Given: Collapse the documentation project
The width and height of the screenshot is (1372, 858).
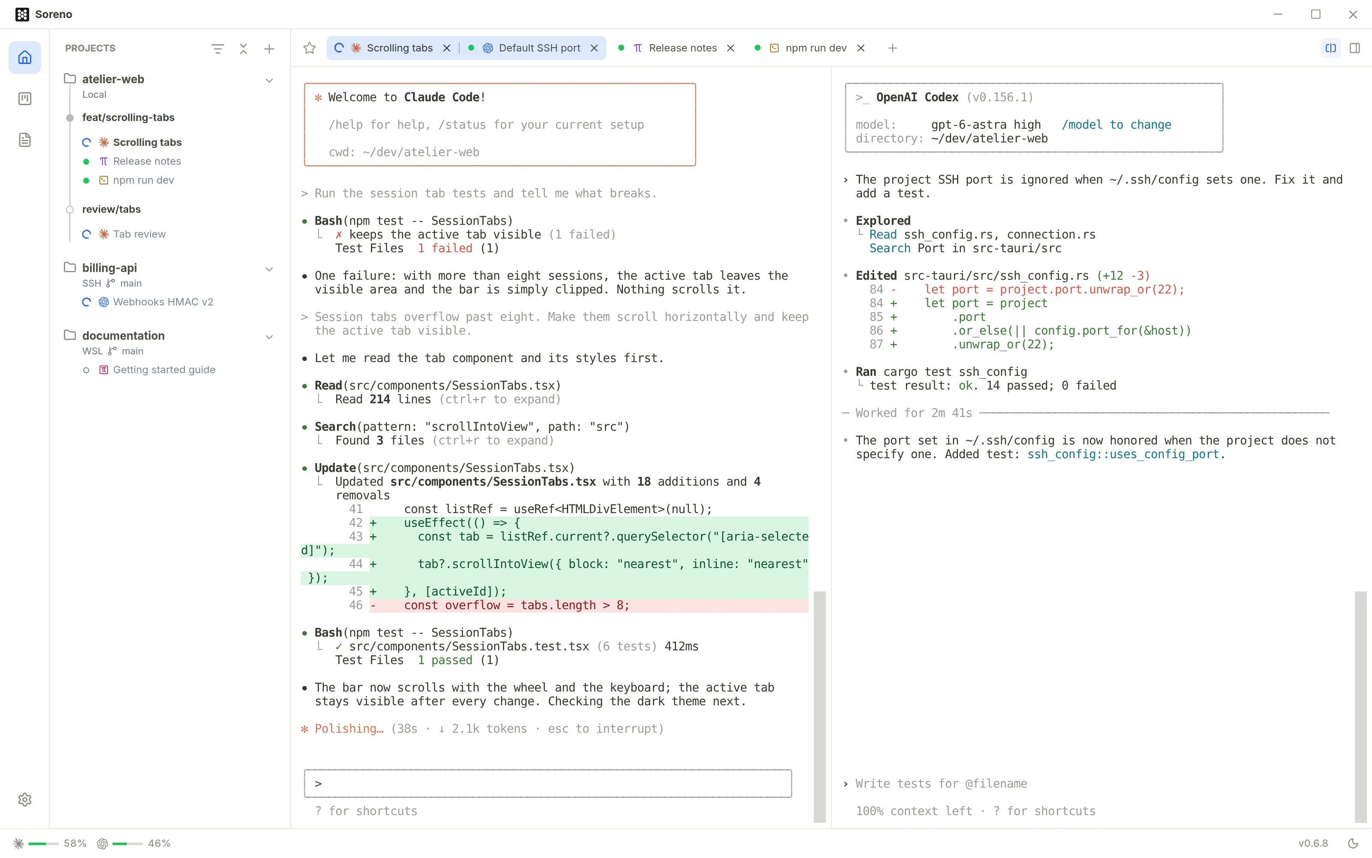Looking at the screenshot, I should point(269,337).
